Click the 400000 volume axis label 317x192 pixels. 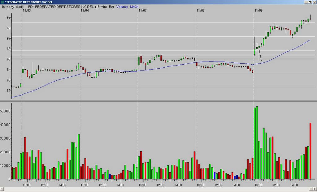(x=5, y=125)
